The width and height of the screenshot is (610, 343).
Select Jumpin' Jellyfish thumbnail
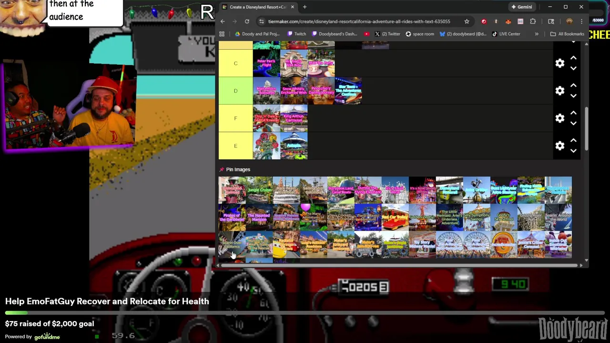point(266,146)
